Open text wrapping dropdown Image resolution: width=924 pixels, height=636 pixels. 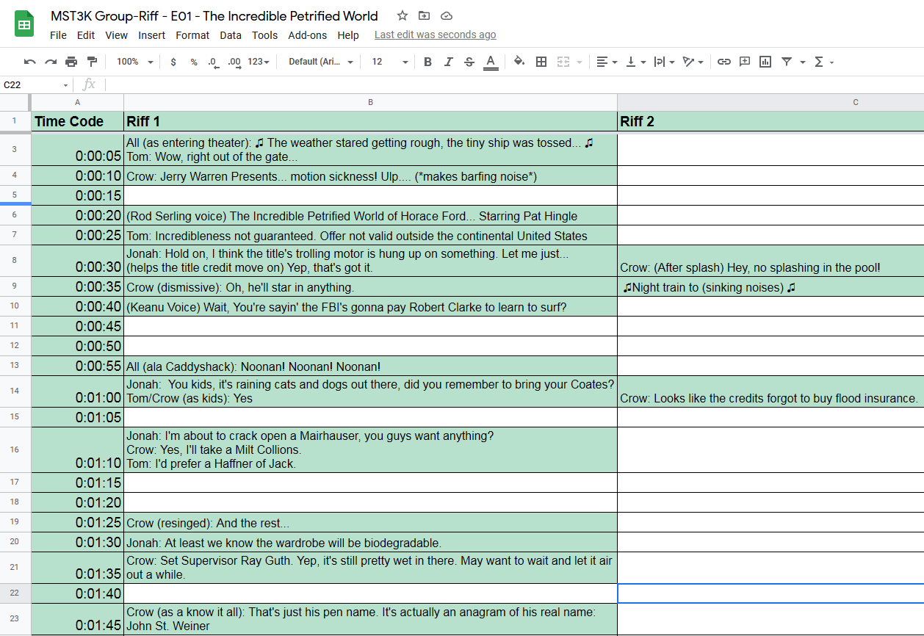[x=664, y=62]
